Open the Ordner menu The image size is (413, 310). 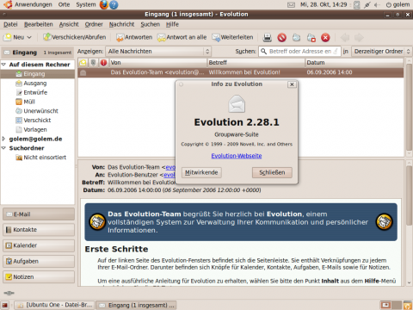tap(94, 24)
